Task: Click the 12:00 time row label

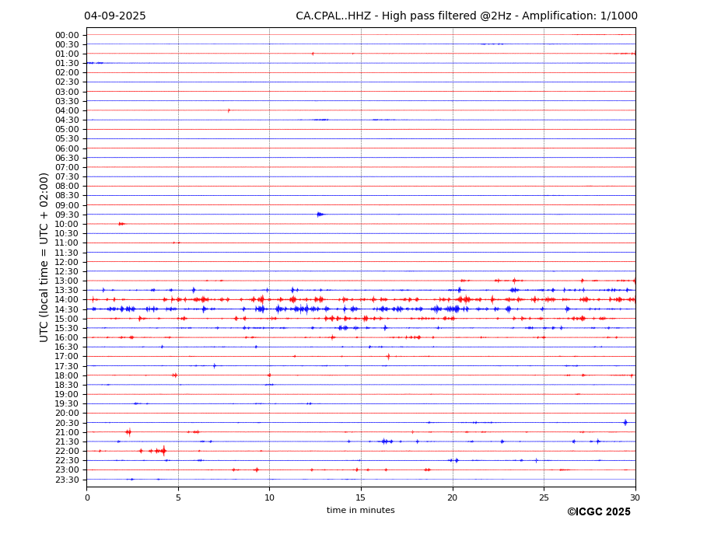Action: (67, 262)
